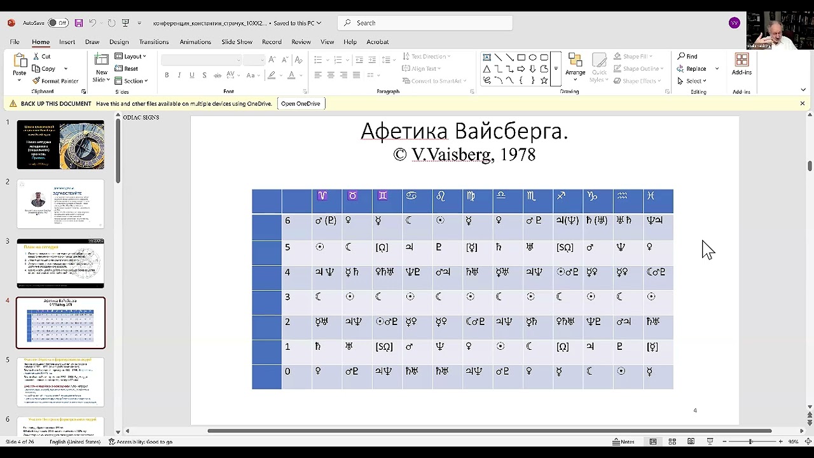The image size is (814, 458).
Task: Select the Oval shape
Action: point(533,57)
